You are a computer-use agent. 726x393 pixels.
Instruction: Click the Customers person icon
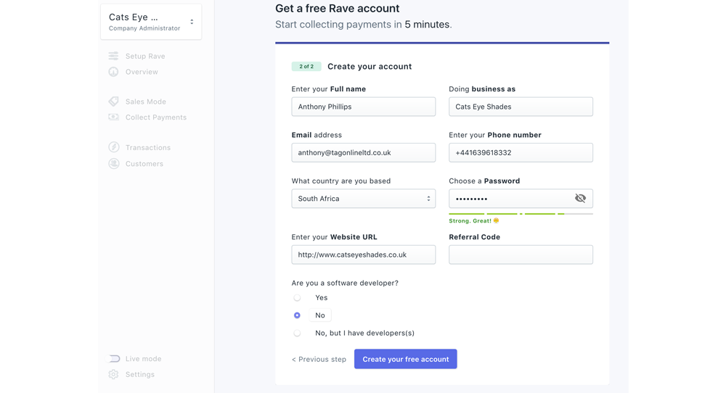(114, 164)
